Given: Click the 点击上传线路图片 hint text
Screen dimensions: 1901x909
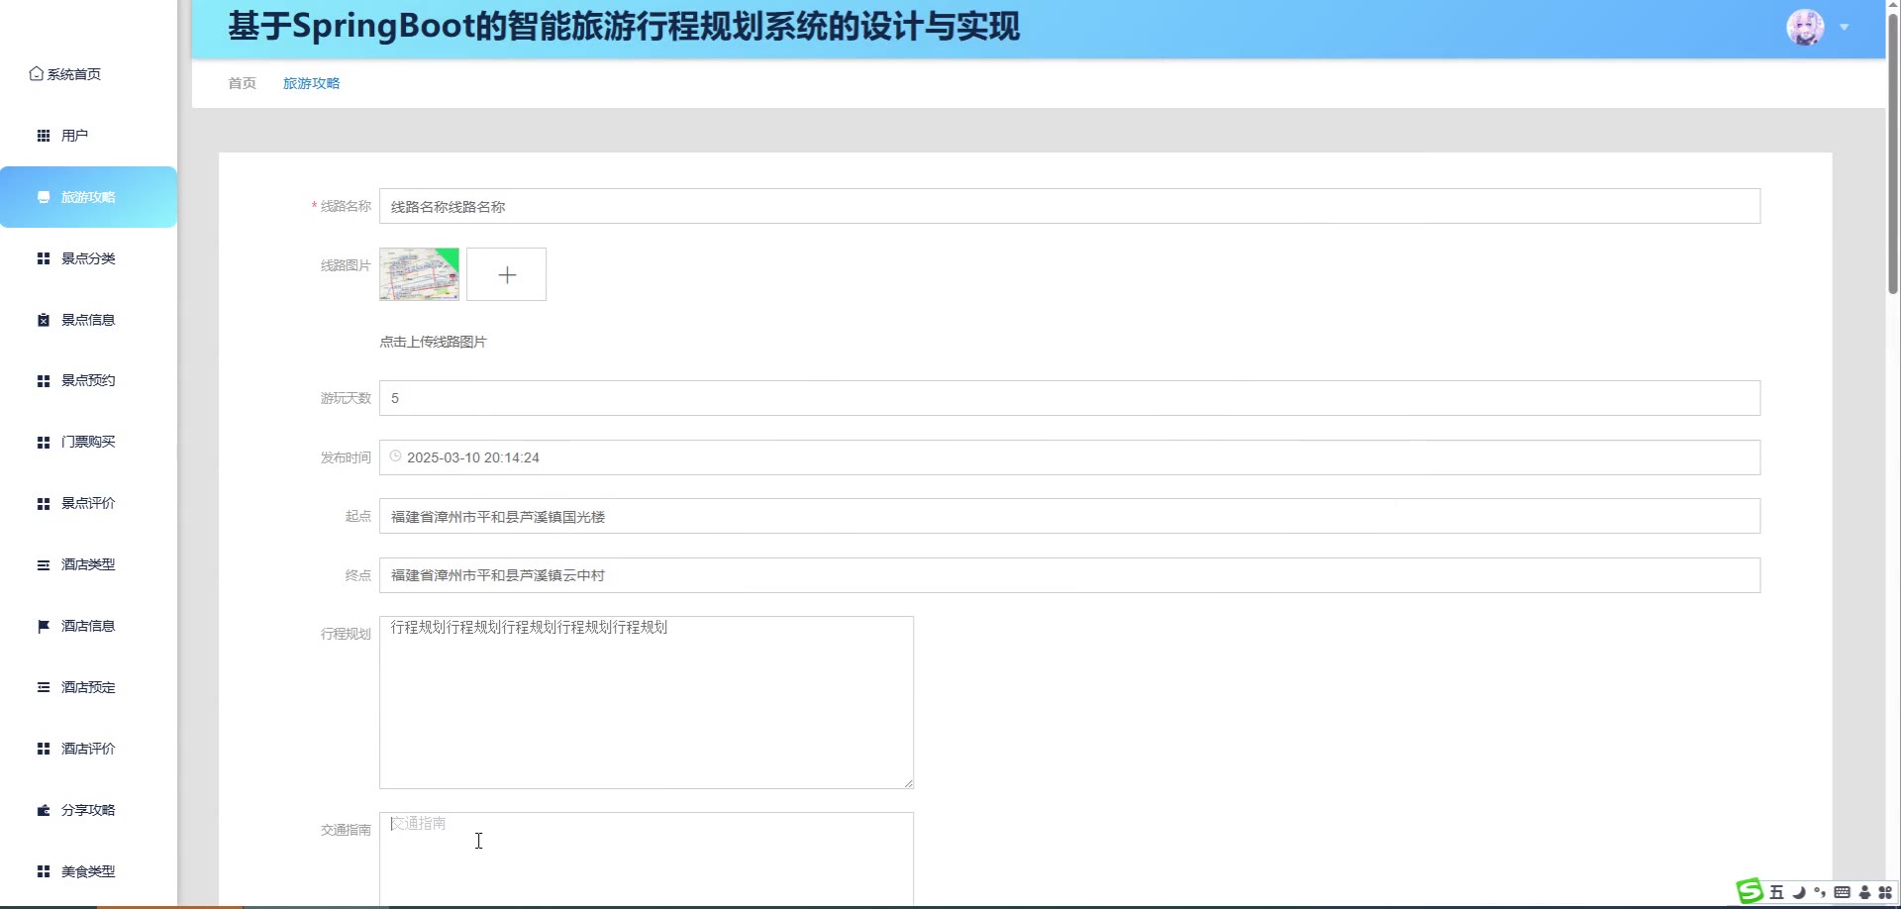Looking at the screenshot, I should pos(433,342).
